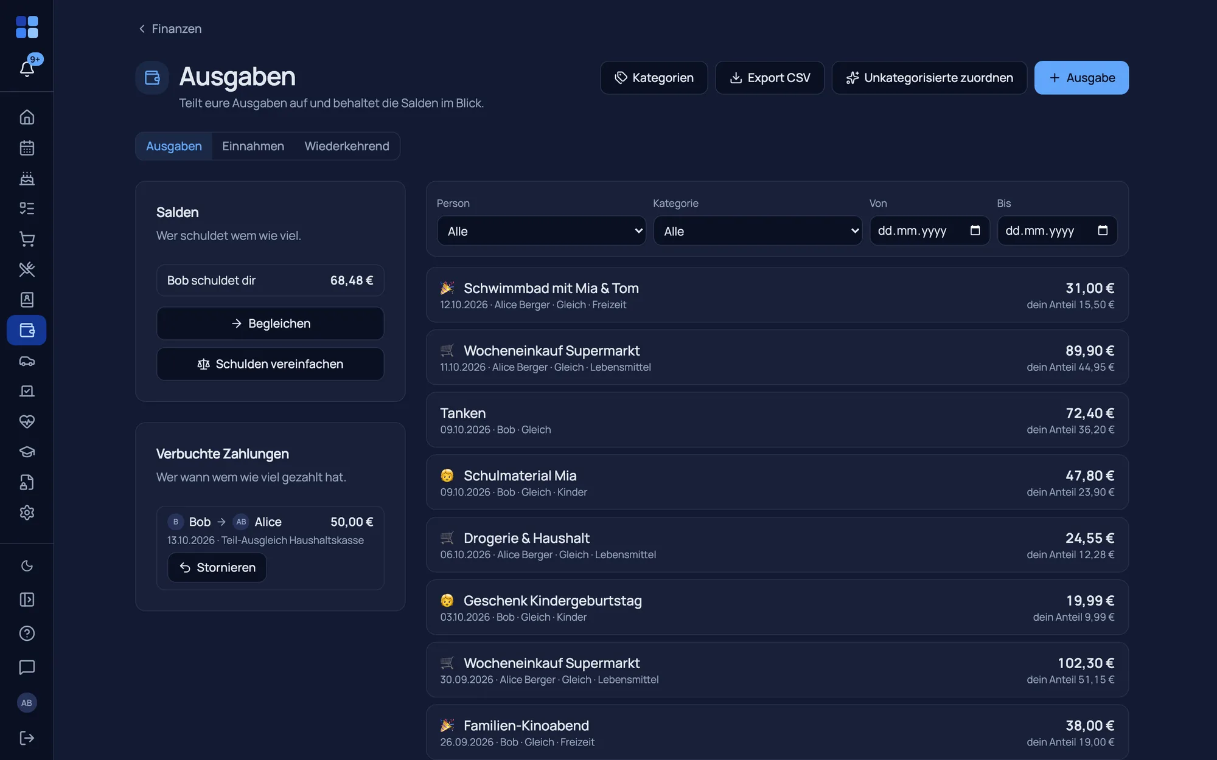
Task: Click logout icon at sidebar bottom
Action: pyautogui.click(x=27, y=738)
